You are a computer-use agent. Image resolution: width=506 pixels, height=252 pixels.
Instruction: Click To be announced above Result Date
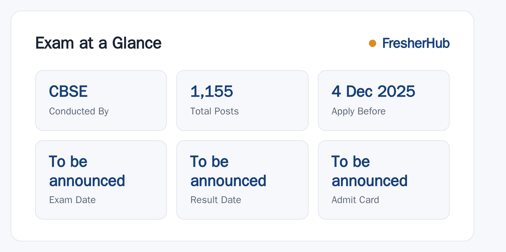coord(228,171)
